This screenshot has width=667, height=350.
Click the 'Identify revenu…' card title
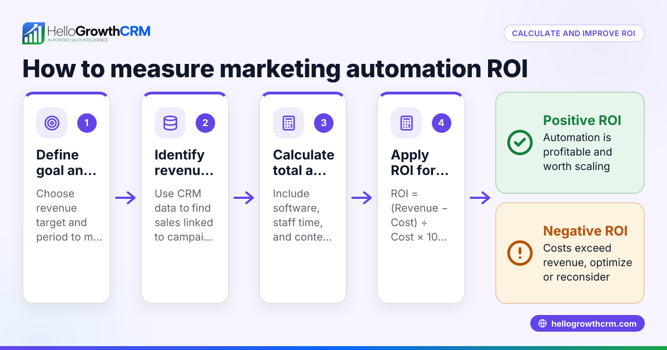(184, 162)
